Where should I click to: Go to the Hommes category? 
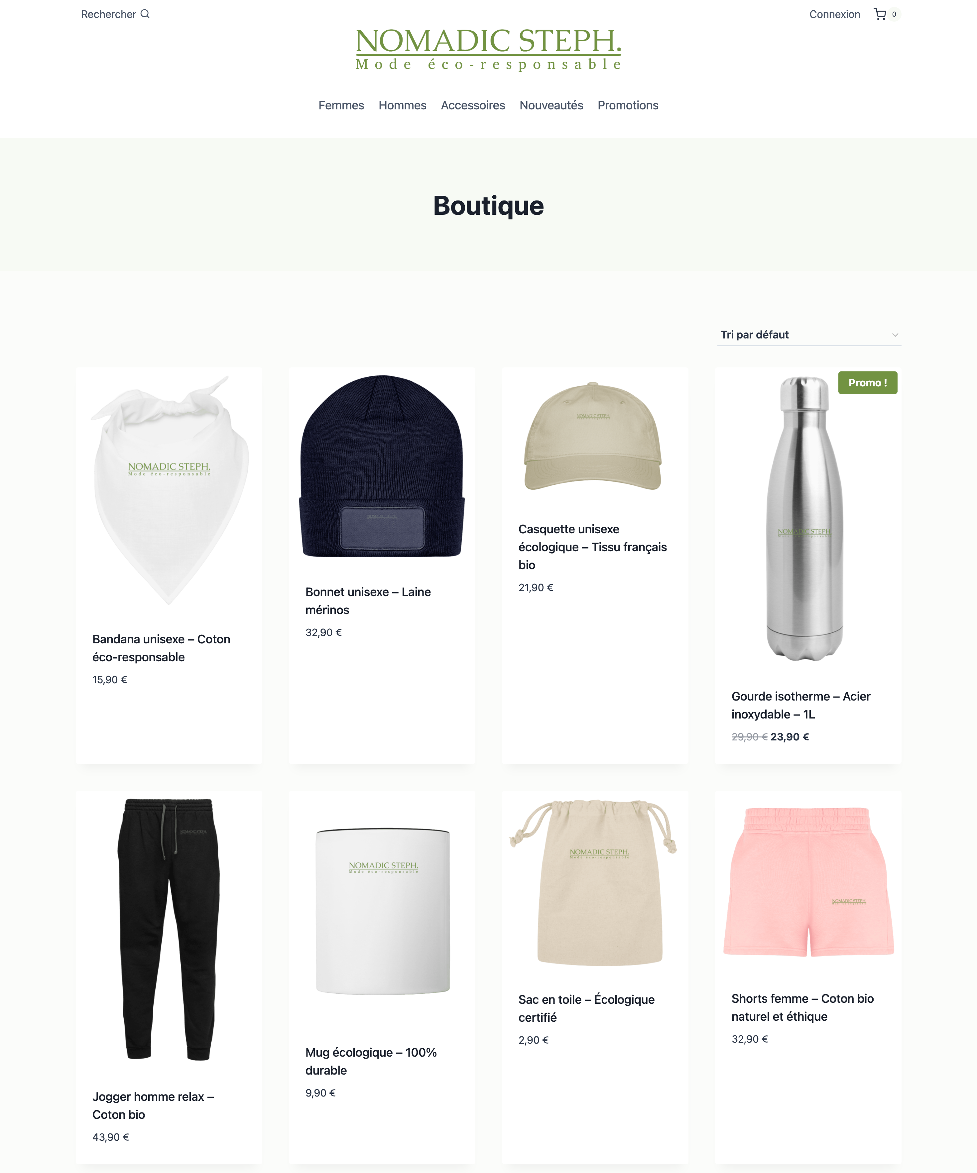click(402, 105)
